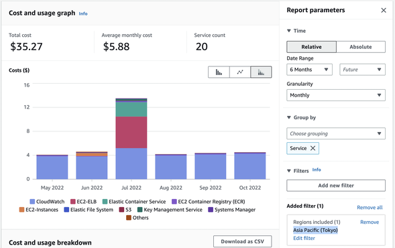Image resolution: width=395 pixels, height=248 pixels.
Task: Toggle Systems Manager legend swatch
Action: point(211,210)
